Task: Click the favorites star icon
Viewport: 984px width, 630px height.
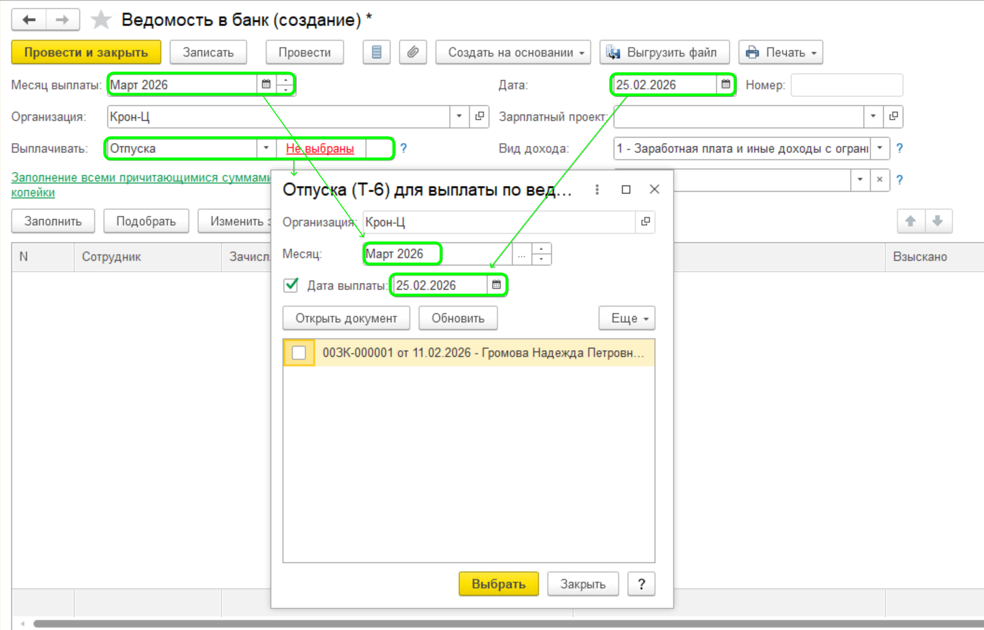Action: [x=101, y=20]
